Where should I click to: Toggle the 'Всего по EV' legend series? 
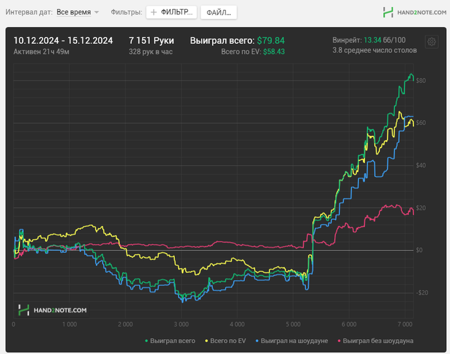point(225,340)
